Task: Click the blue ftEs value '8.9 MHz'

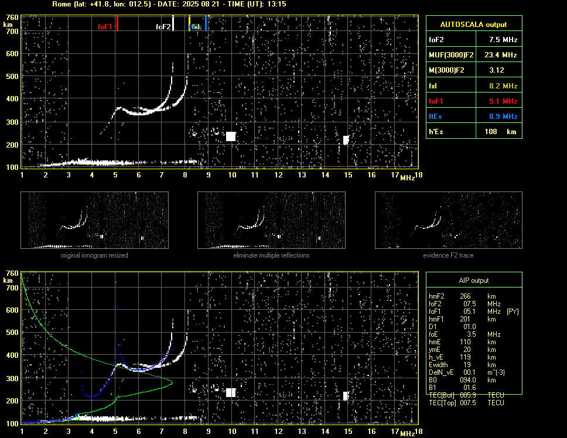Action: (x=503, y=117)
